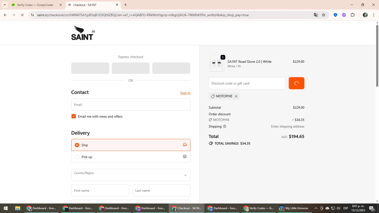Click the ESP language indicator in taskbar

[x=346, y=208]
